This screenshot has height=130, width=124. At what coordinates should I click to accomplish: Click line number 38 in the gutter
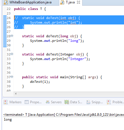(x=9, y=82)
